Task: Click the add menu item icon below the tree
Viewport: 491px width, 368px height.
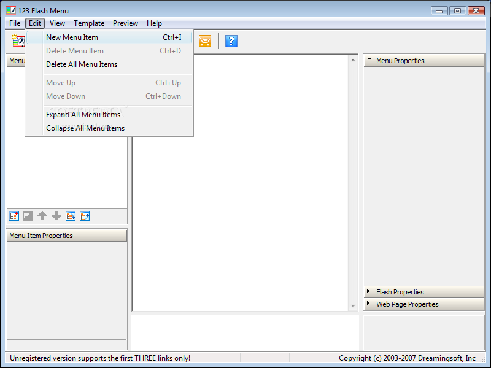Action: tap(14, 216)
